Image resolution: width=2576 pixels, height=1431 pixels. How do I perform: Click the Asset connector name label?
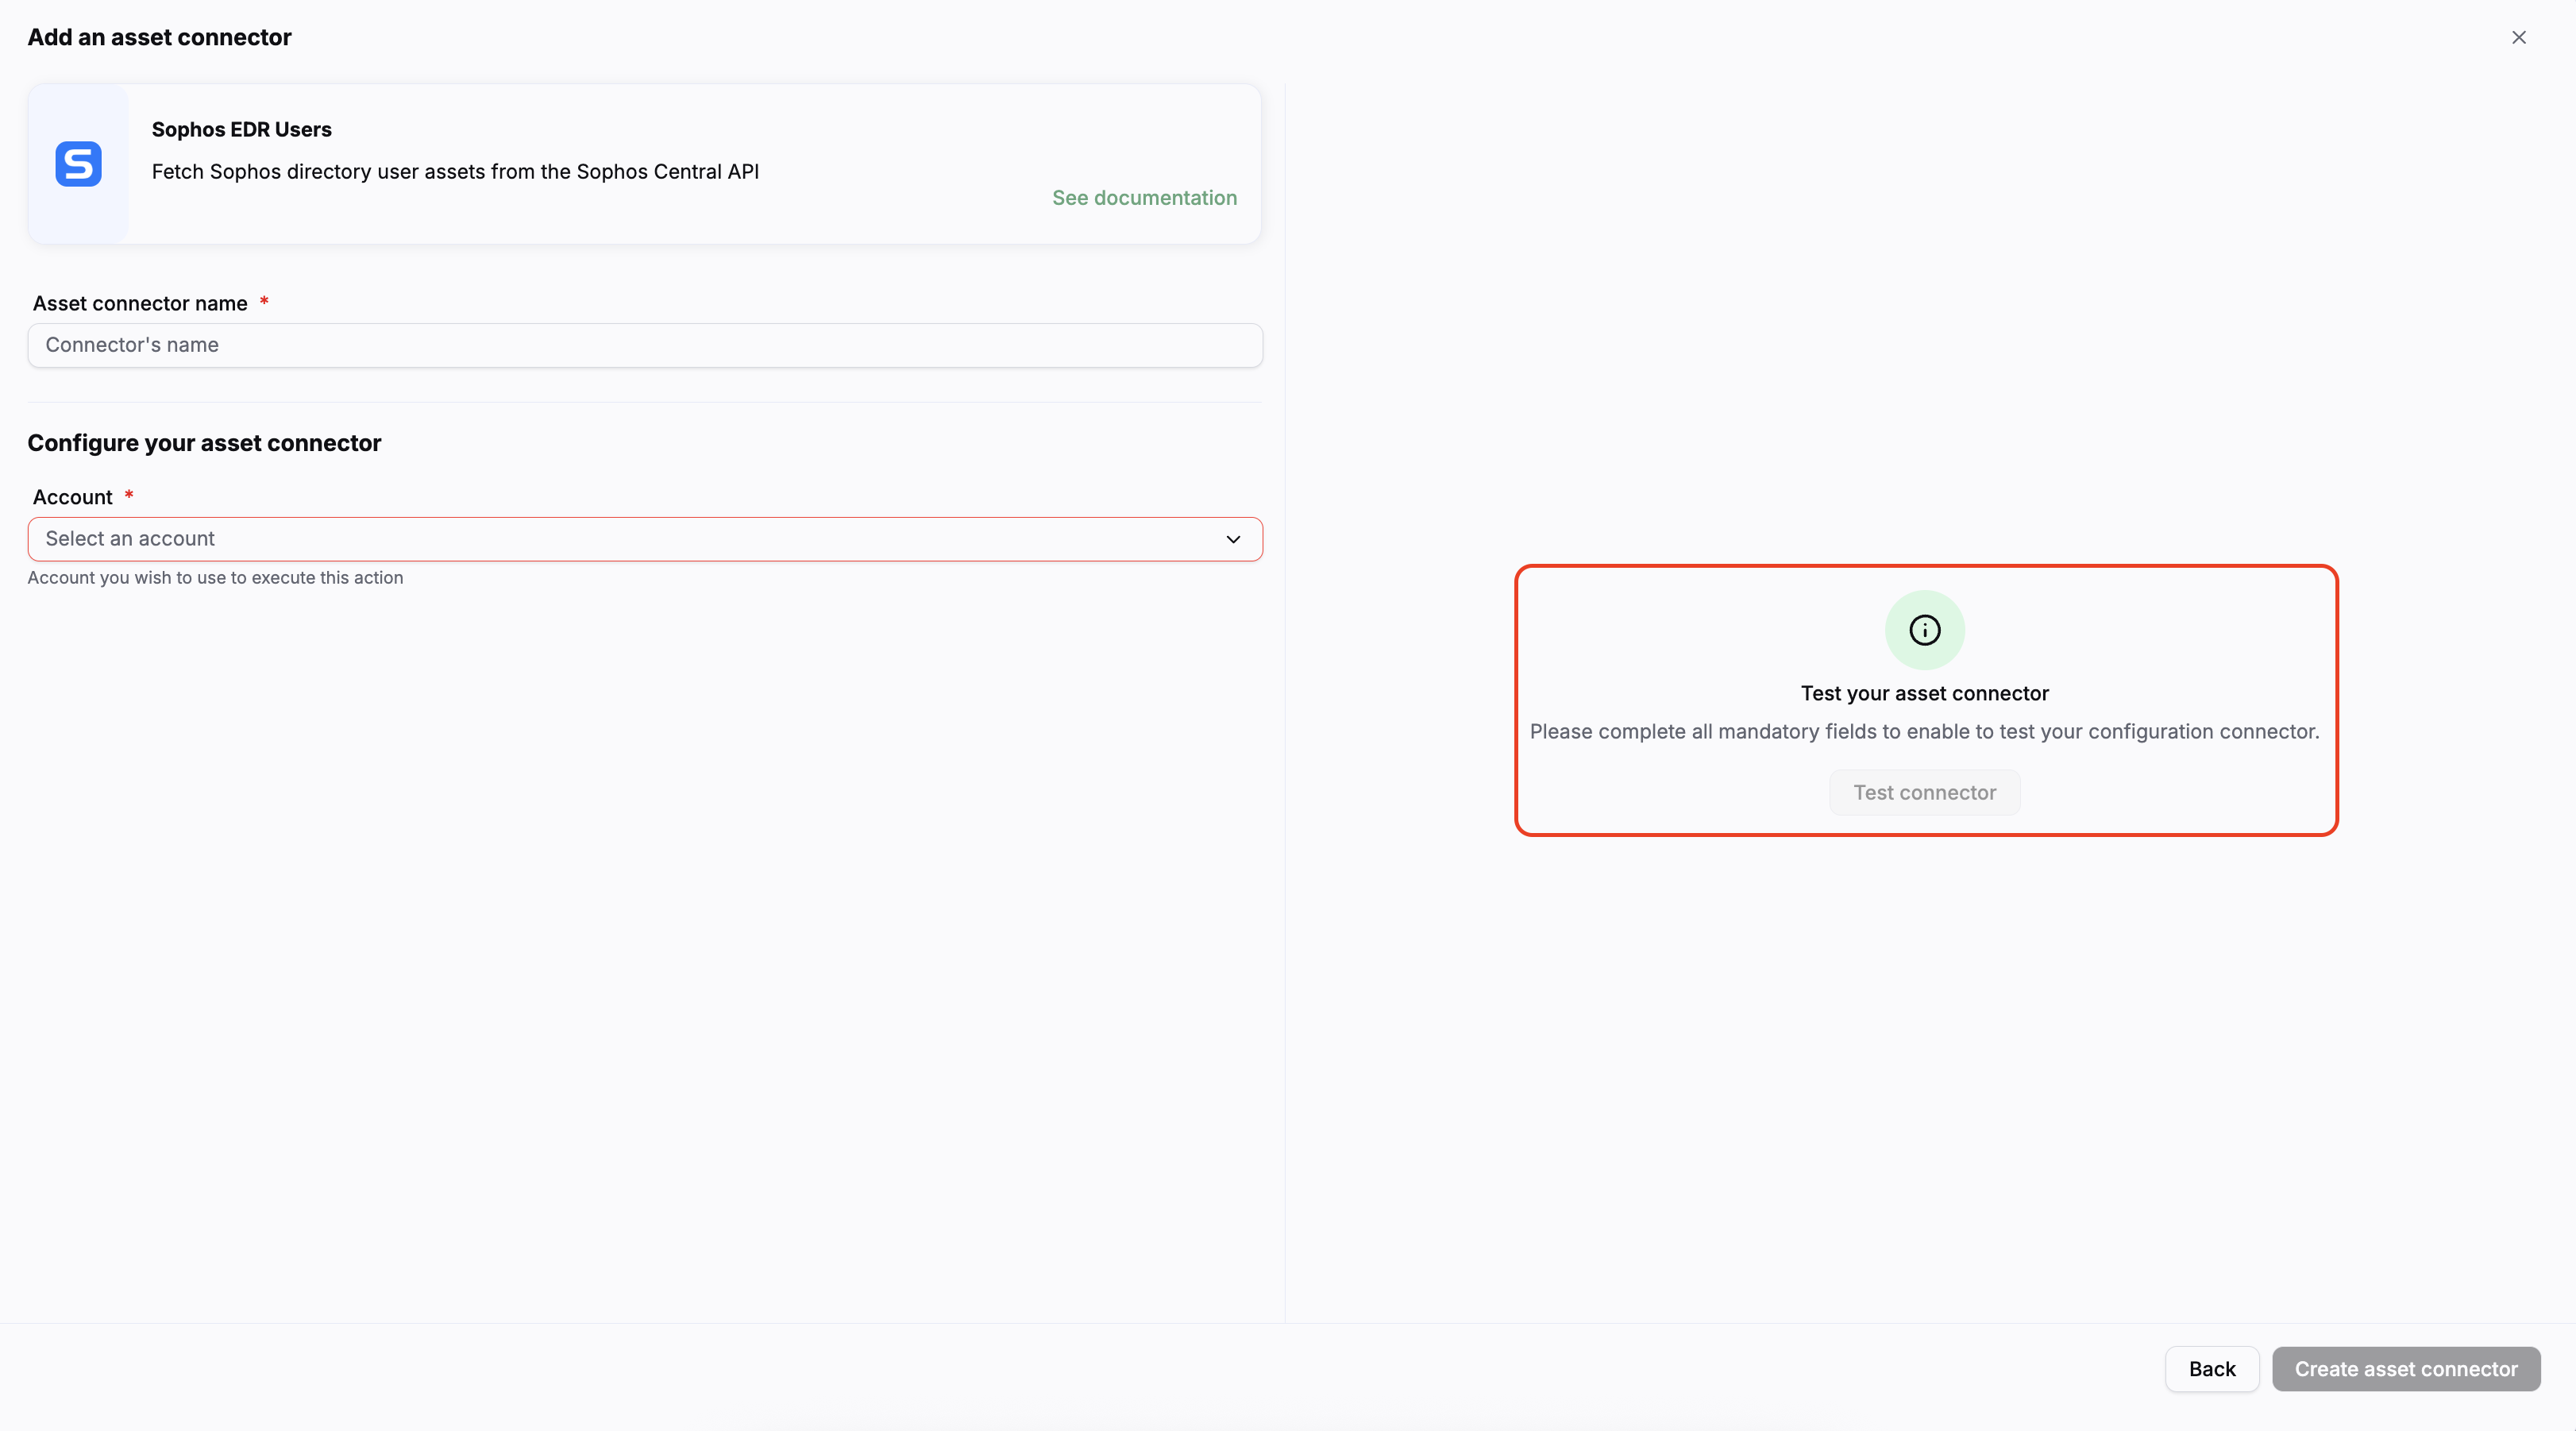[x=140, y=303]
